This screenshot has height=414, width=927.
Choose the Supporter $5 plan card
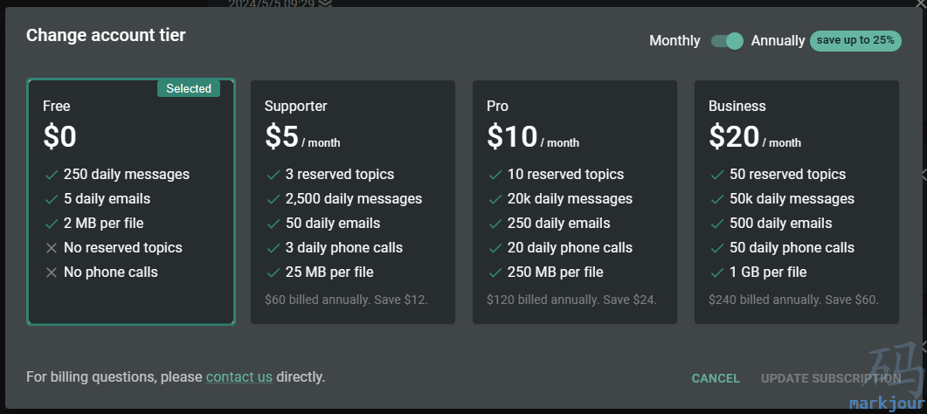(353, 202)
